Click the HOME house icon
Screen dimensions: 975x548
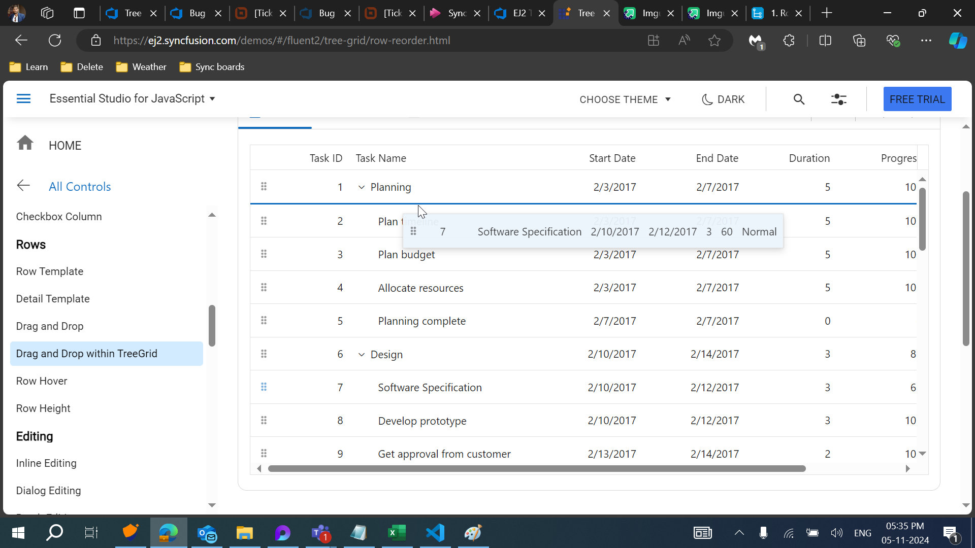coord(25,143)
